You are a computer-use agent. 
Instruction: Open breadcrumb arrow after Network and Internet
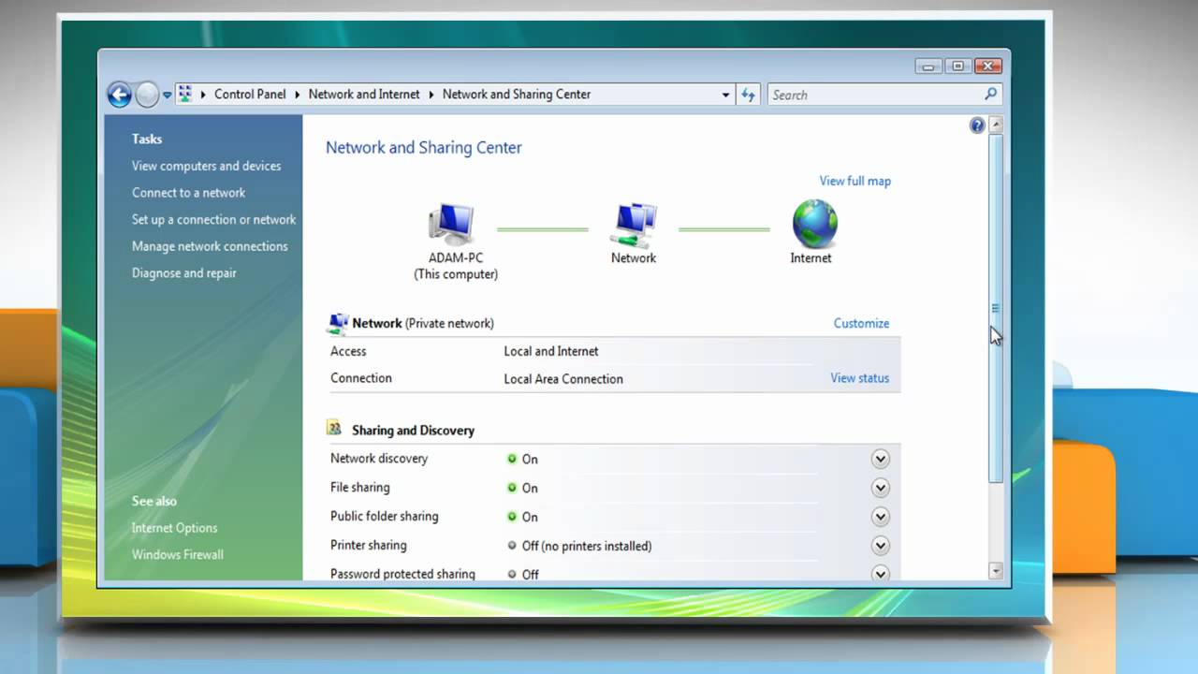431,95
